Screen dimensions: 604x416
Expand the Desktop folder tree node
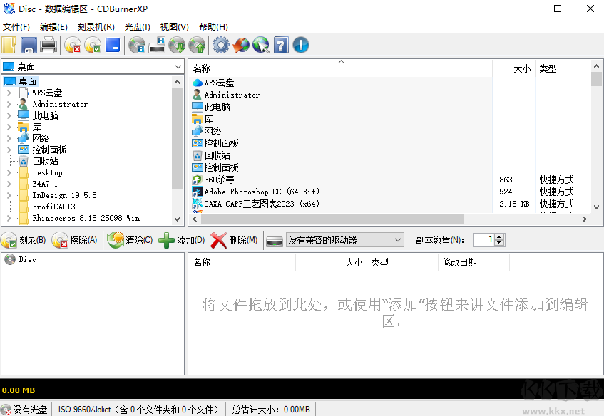(9, 172)
